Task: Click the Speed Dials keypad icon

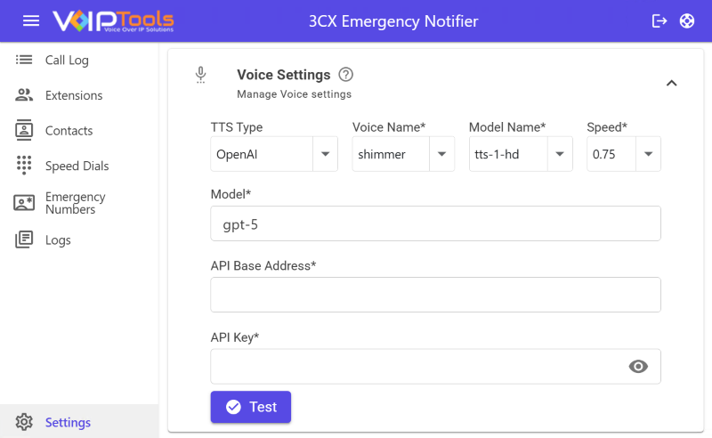Action: 24,166
